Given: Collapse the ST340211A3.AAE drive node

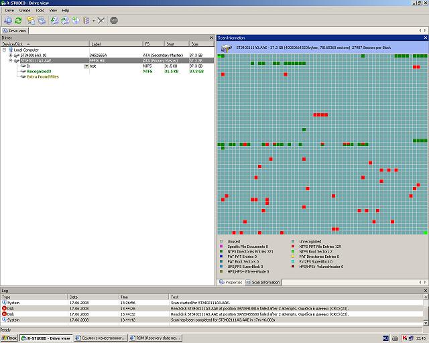Looking at the screenshot, I should (x=11, y=61).
